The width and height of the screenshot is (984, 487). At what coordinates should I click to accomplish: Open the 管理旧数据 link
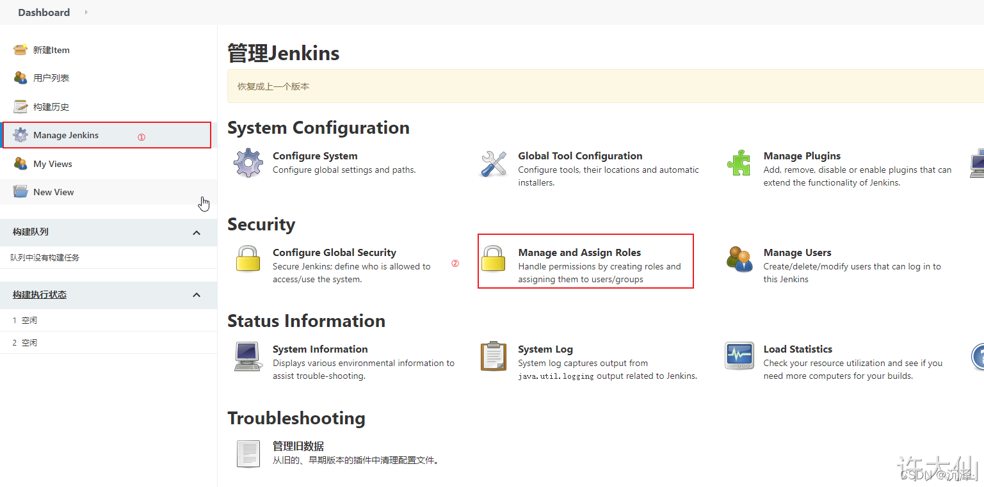point(298,446)
